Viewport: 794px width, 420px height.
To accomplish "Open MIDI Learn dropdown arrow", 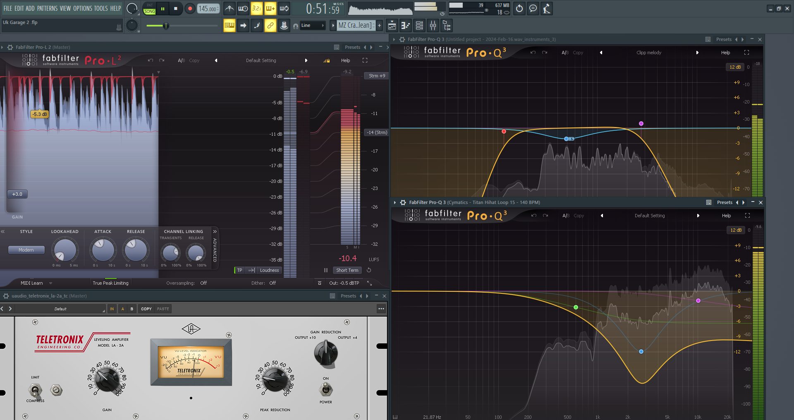I will pyautogui.click(x=50, y=283).
